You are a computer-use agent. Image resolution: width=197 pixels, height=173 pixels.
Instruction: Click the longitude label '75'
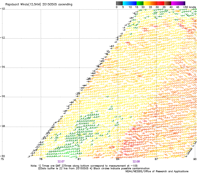tap(2, 159)
